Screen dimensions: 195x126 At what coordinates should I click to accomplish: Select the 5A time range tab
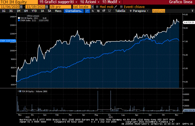pyautogui.click(x=49, y=11)
